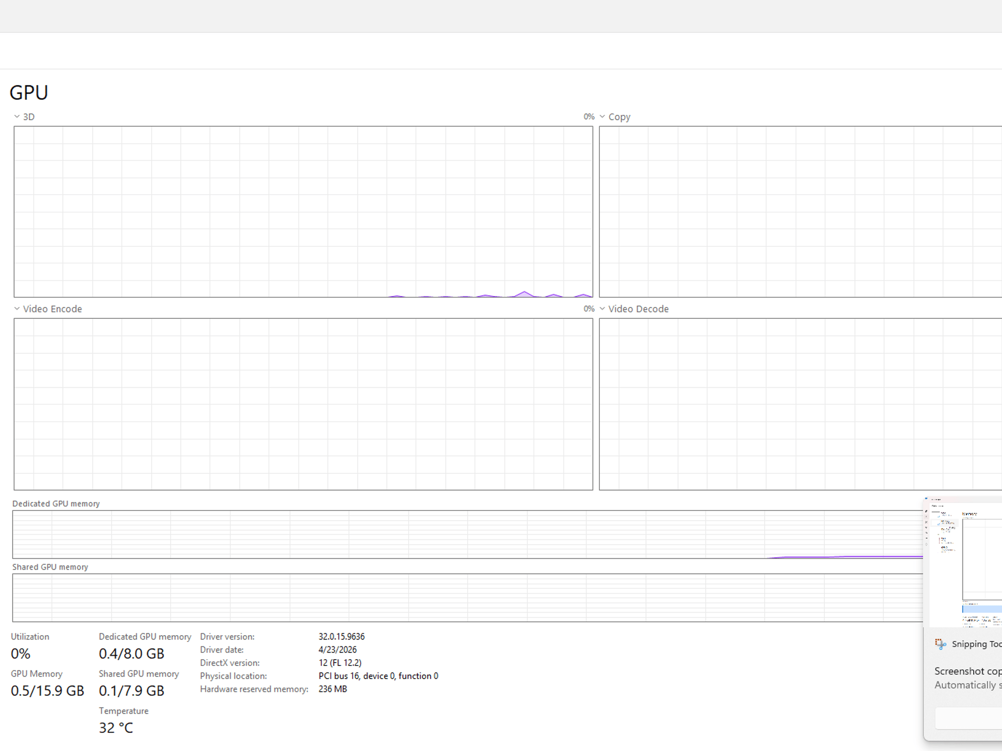Screen dimensions: 1002x751
Task: Open the Video Encode engine dropdown
Action: click(x=17, y=309)
